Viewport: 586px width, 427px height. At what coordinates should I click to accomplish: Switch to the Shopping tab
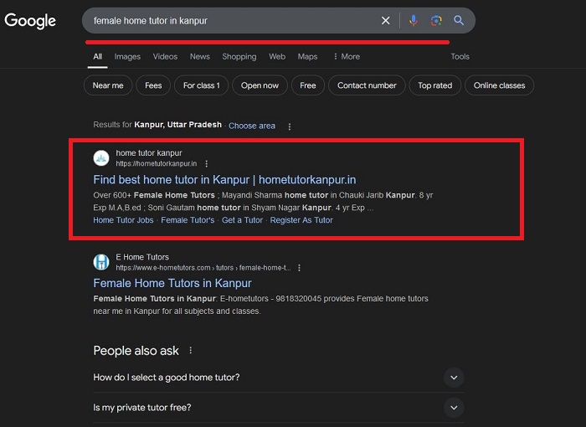tap(239, 56)
